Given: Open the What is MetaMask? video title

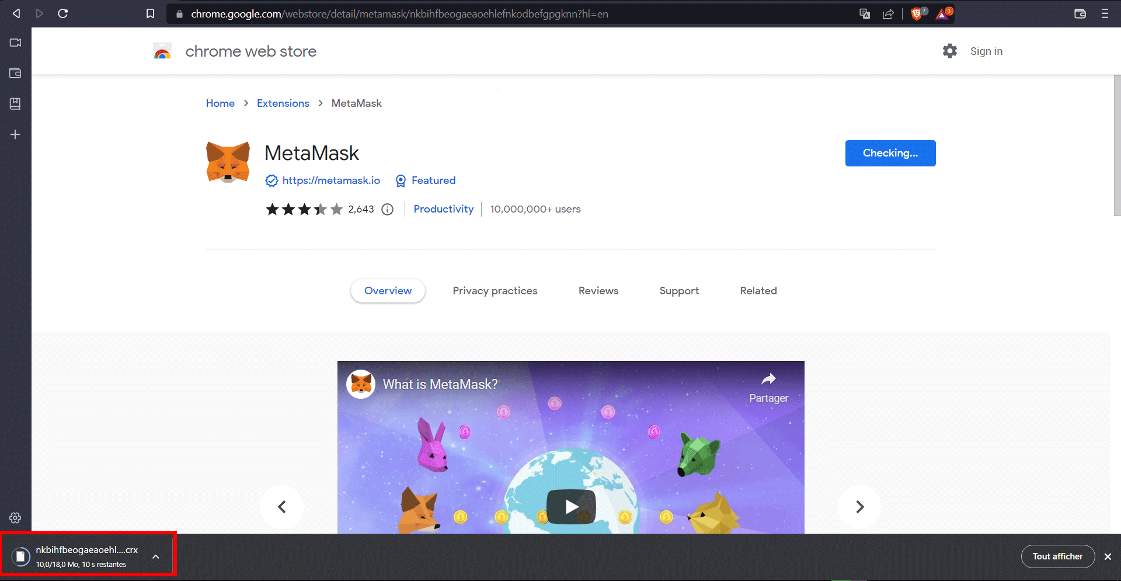Looking at the screenshot, I should (440, 384).
